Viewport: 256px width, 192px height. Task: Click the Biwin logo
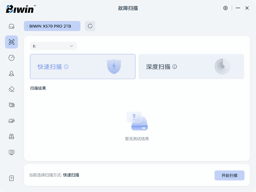click(21, 9)
